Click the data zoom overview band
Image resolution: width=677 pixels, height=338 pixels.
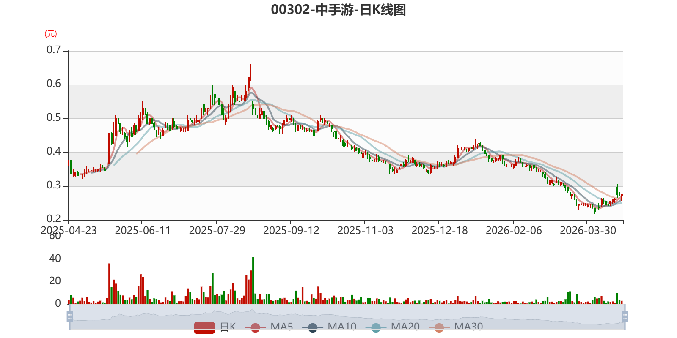pyautogui.click(x=347, y=316)
